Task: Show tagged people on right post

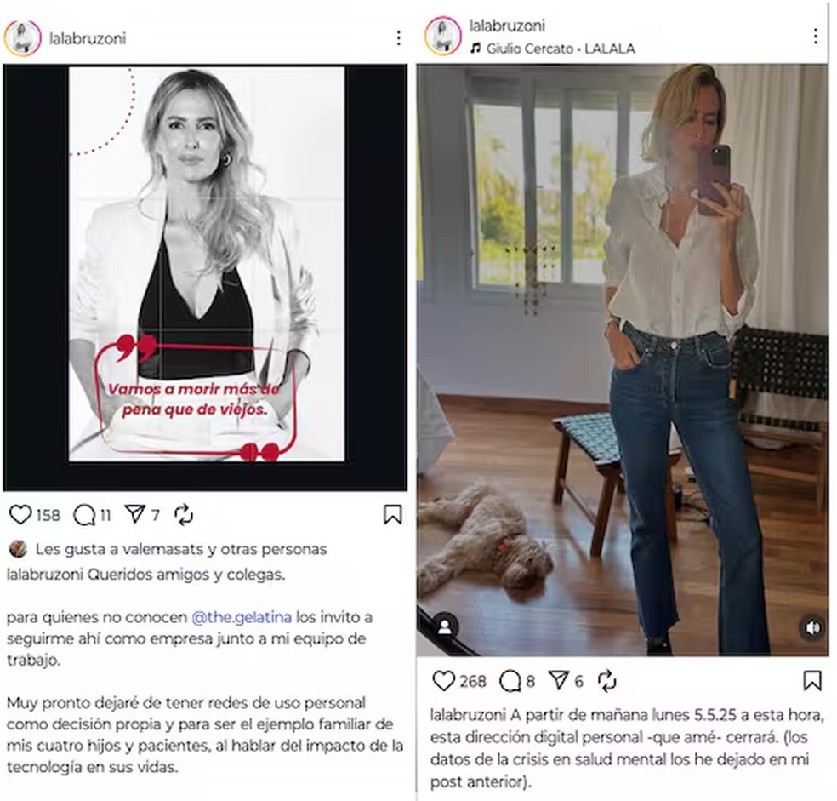Action: [445, 626]
